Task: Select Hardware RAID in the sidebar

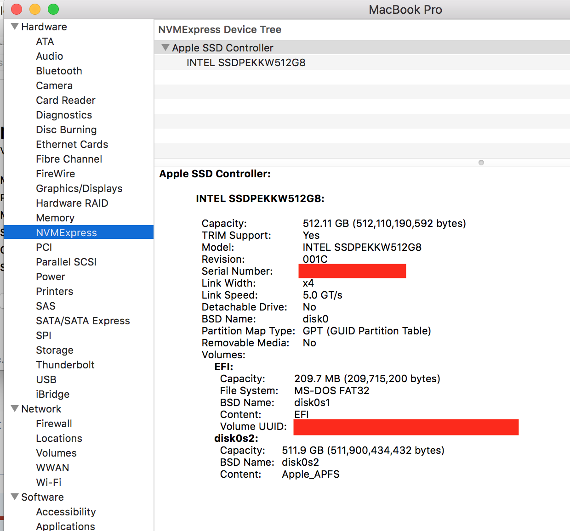Action: 72,203
